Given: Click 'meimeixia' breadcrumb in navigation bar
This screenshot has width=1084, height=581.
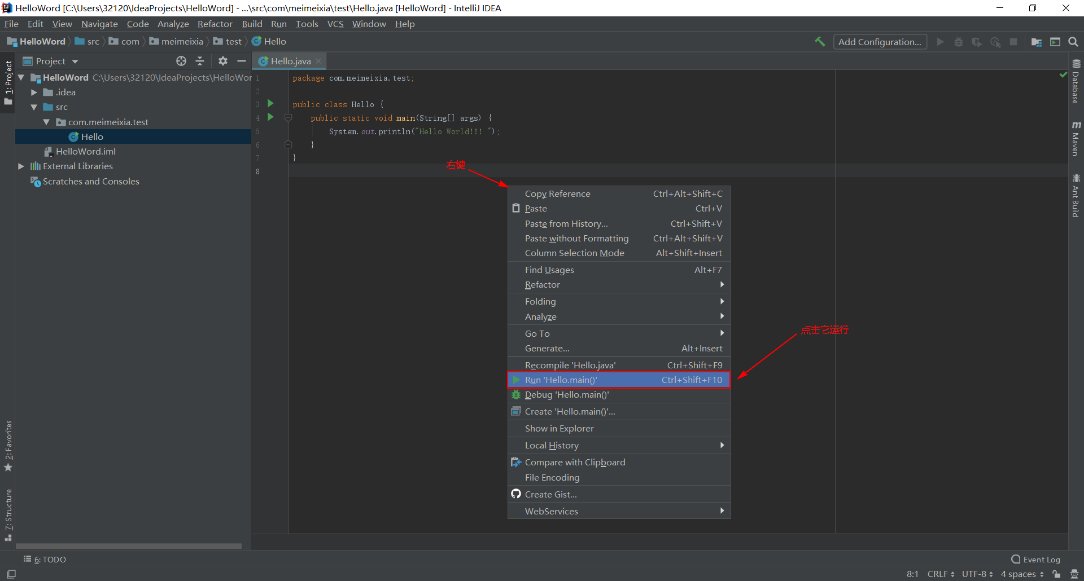Looking at the screenshot, I should 176,41.
